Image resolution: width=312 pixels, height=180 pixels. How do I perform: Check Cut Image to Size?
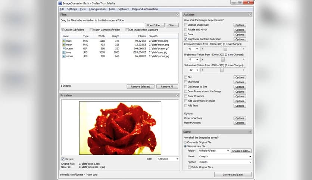185,87
